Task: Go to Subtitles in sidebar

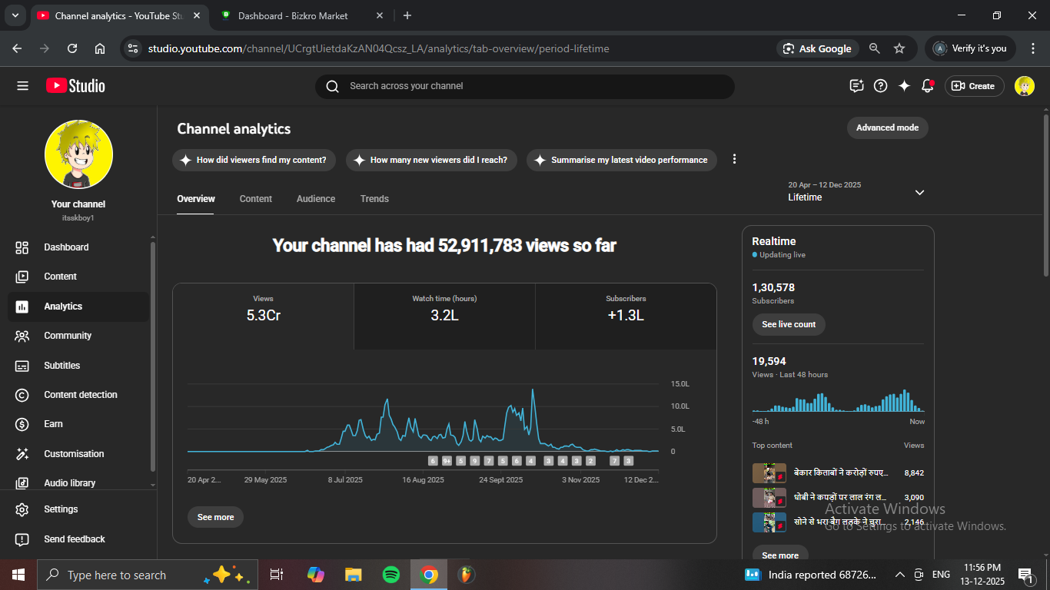Action: 61,366
